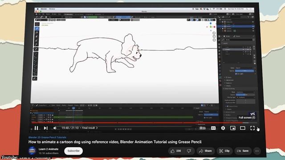Toggle closed captions (CC)
Viewport: 285px width, 160px height.
click(213, 128)
